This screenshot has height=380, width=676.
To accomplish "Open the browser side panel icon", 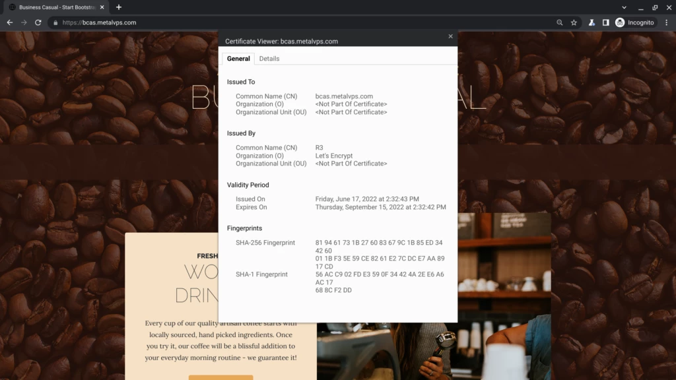I will pos(605,22).
